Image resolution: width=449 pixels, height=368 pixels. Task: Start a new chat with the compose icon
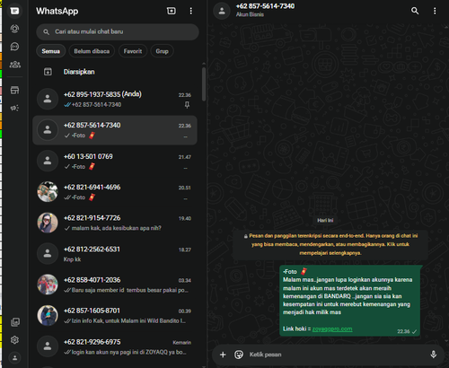click(x=172, y=11)
